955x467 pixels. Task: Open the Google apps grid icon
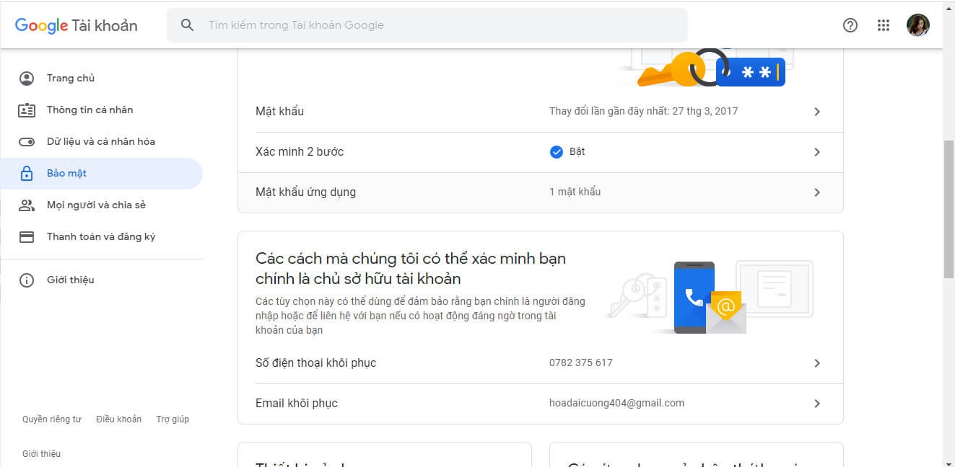(x=884, y=25)
